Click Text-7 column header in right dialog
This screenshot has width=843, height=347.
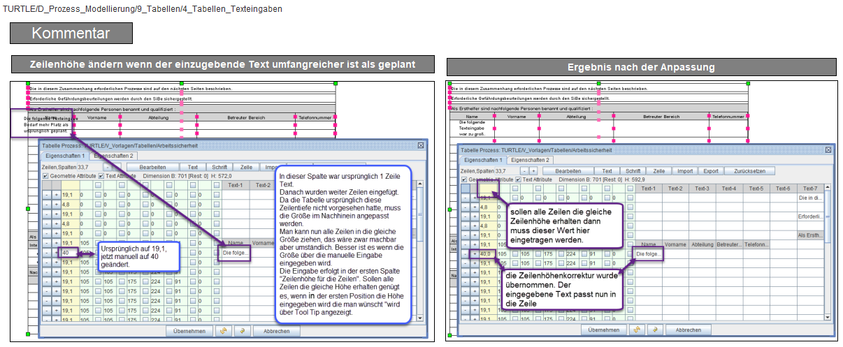tap(809, 189)
